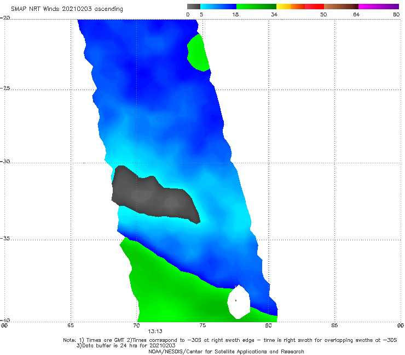Screen dimensions: 405x355
Task: Click the gray segment of the color bar
Action: 193,7
